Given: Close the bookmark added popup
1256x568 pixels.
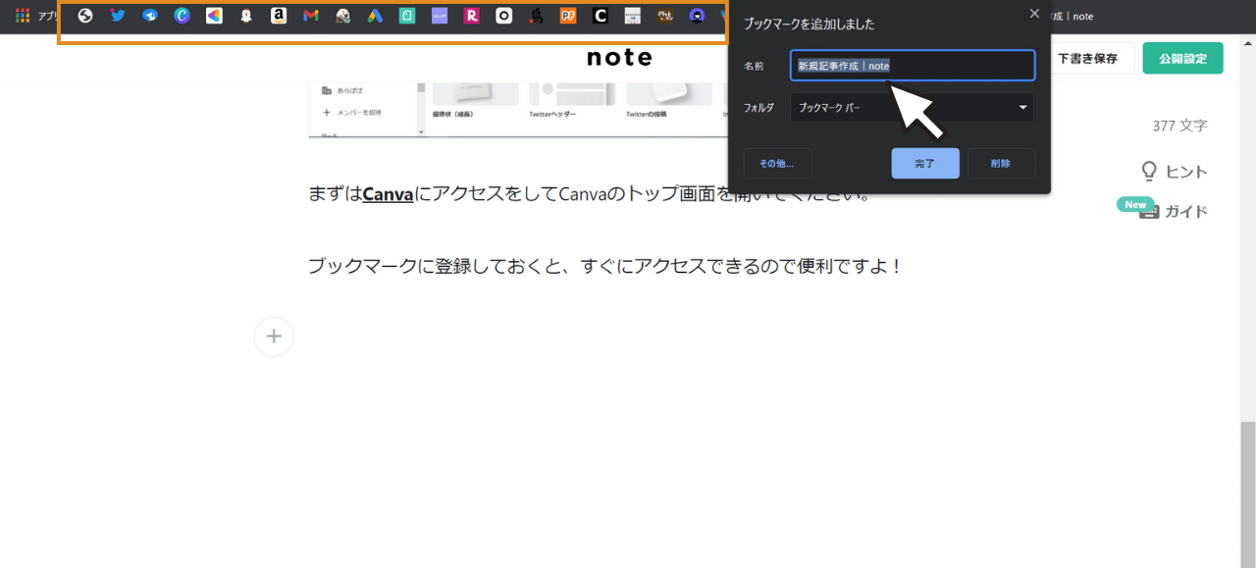Looking at the screenshot, I should 1034,14.
